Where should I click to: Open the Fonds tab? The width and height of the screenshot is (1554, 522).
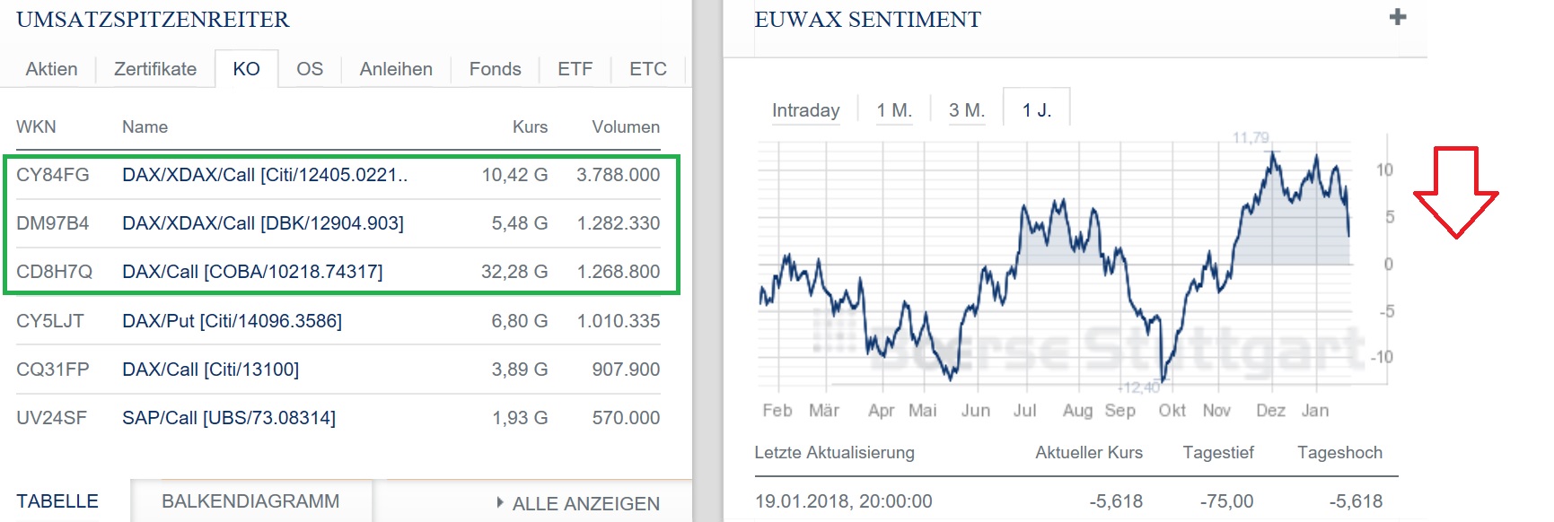pyautogui.click(x=493, y=68)
